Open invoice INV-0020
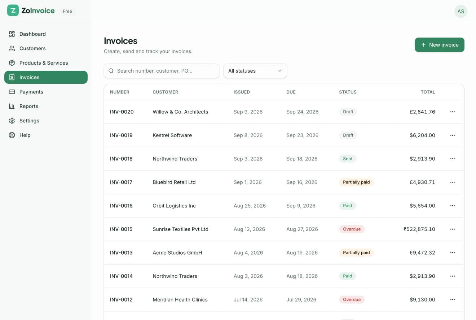The image size is (476, 320). [x=122, y=112]
